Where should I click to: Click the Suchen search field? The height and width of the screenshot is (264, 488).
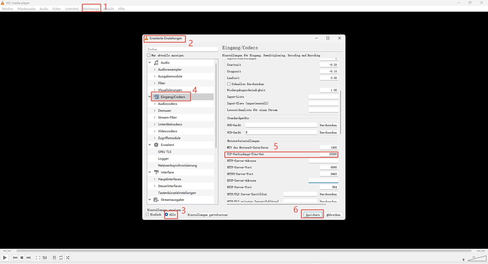pyautogui.click(x=182, y=49)
